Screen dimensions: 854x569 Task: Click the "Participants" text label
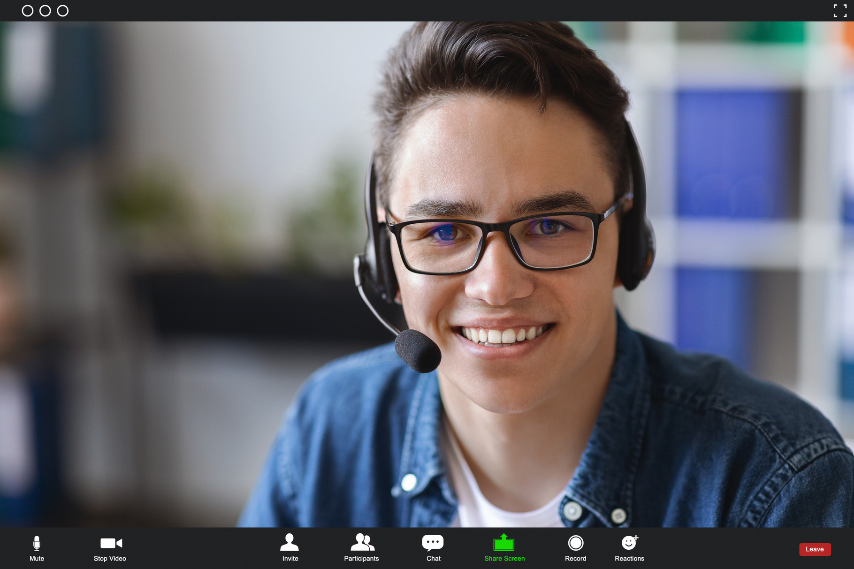(x=361, y=558)
